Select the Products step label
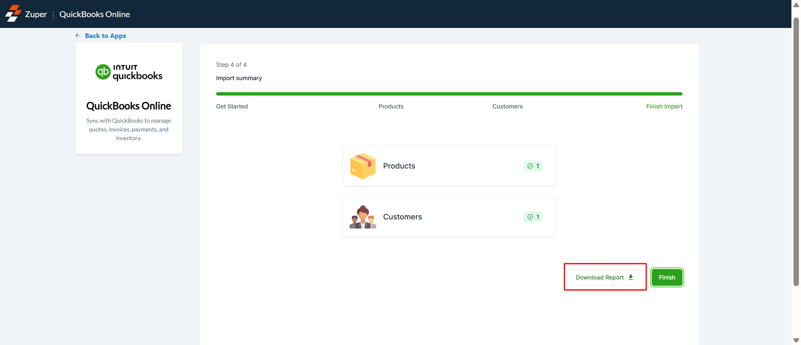Image resolution: width=801 pixels, height=345 pixels. point(391,106)
